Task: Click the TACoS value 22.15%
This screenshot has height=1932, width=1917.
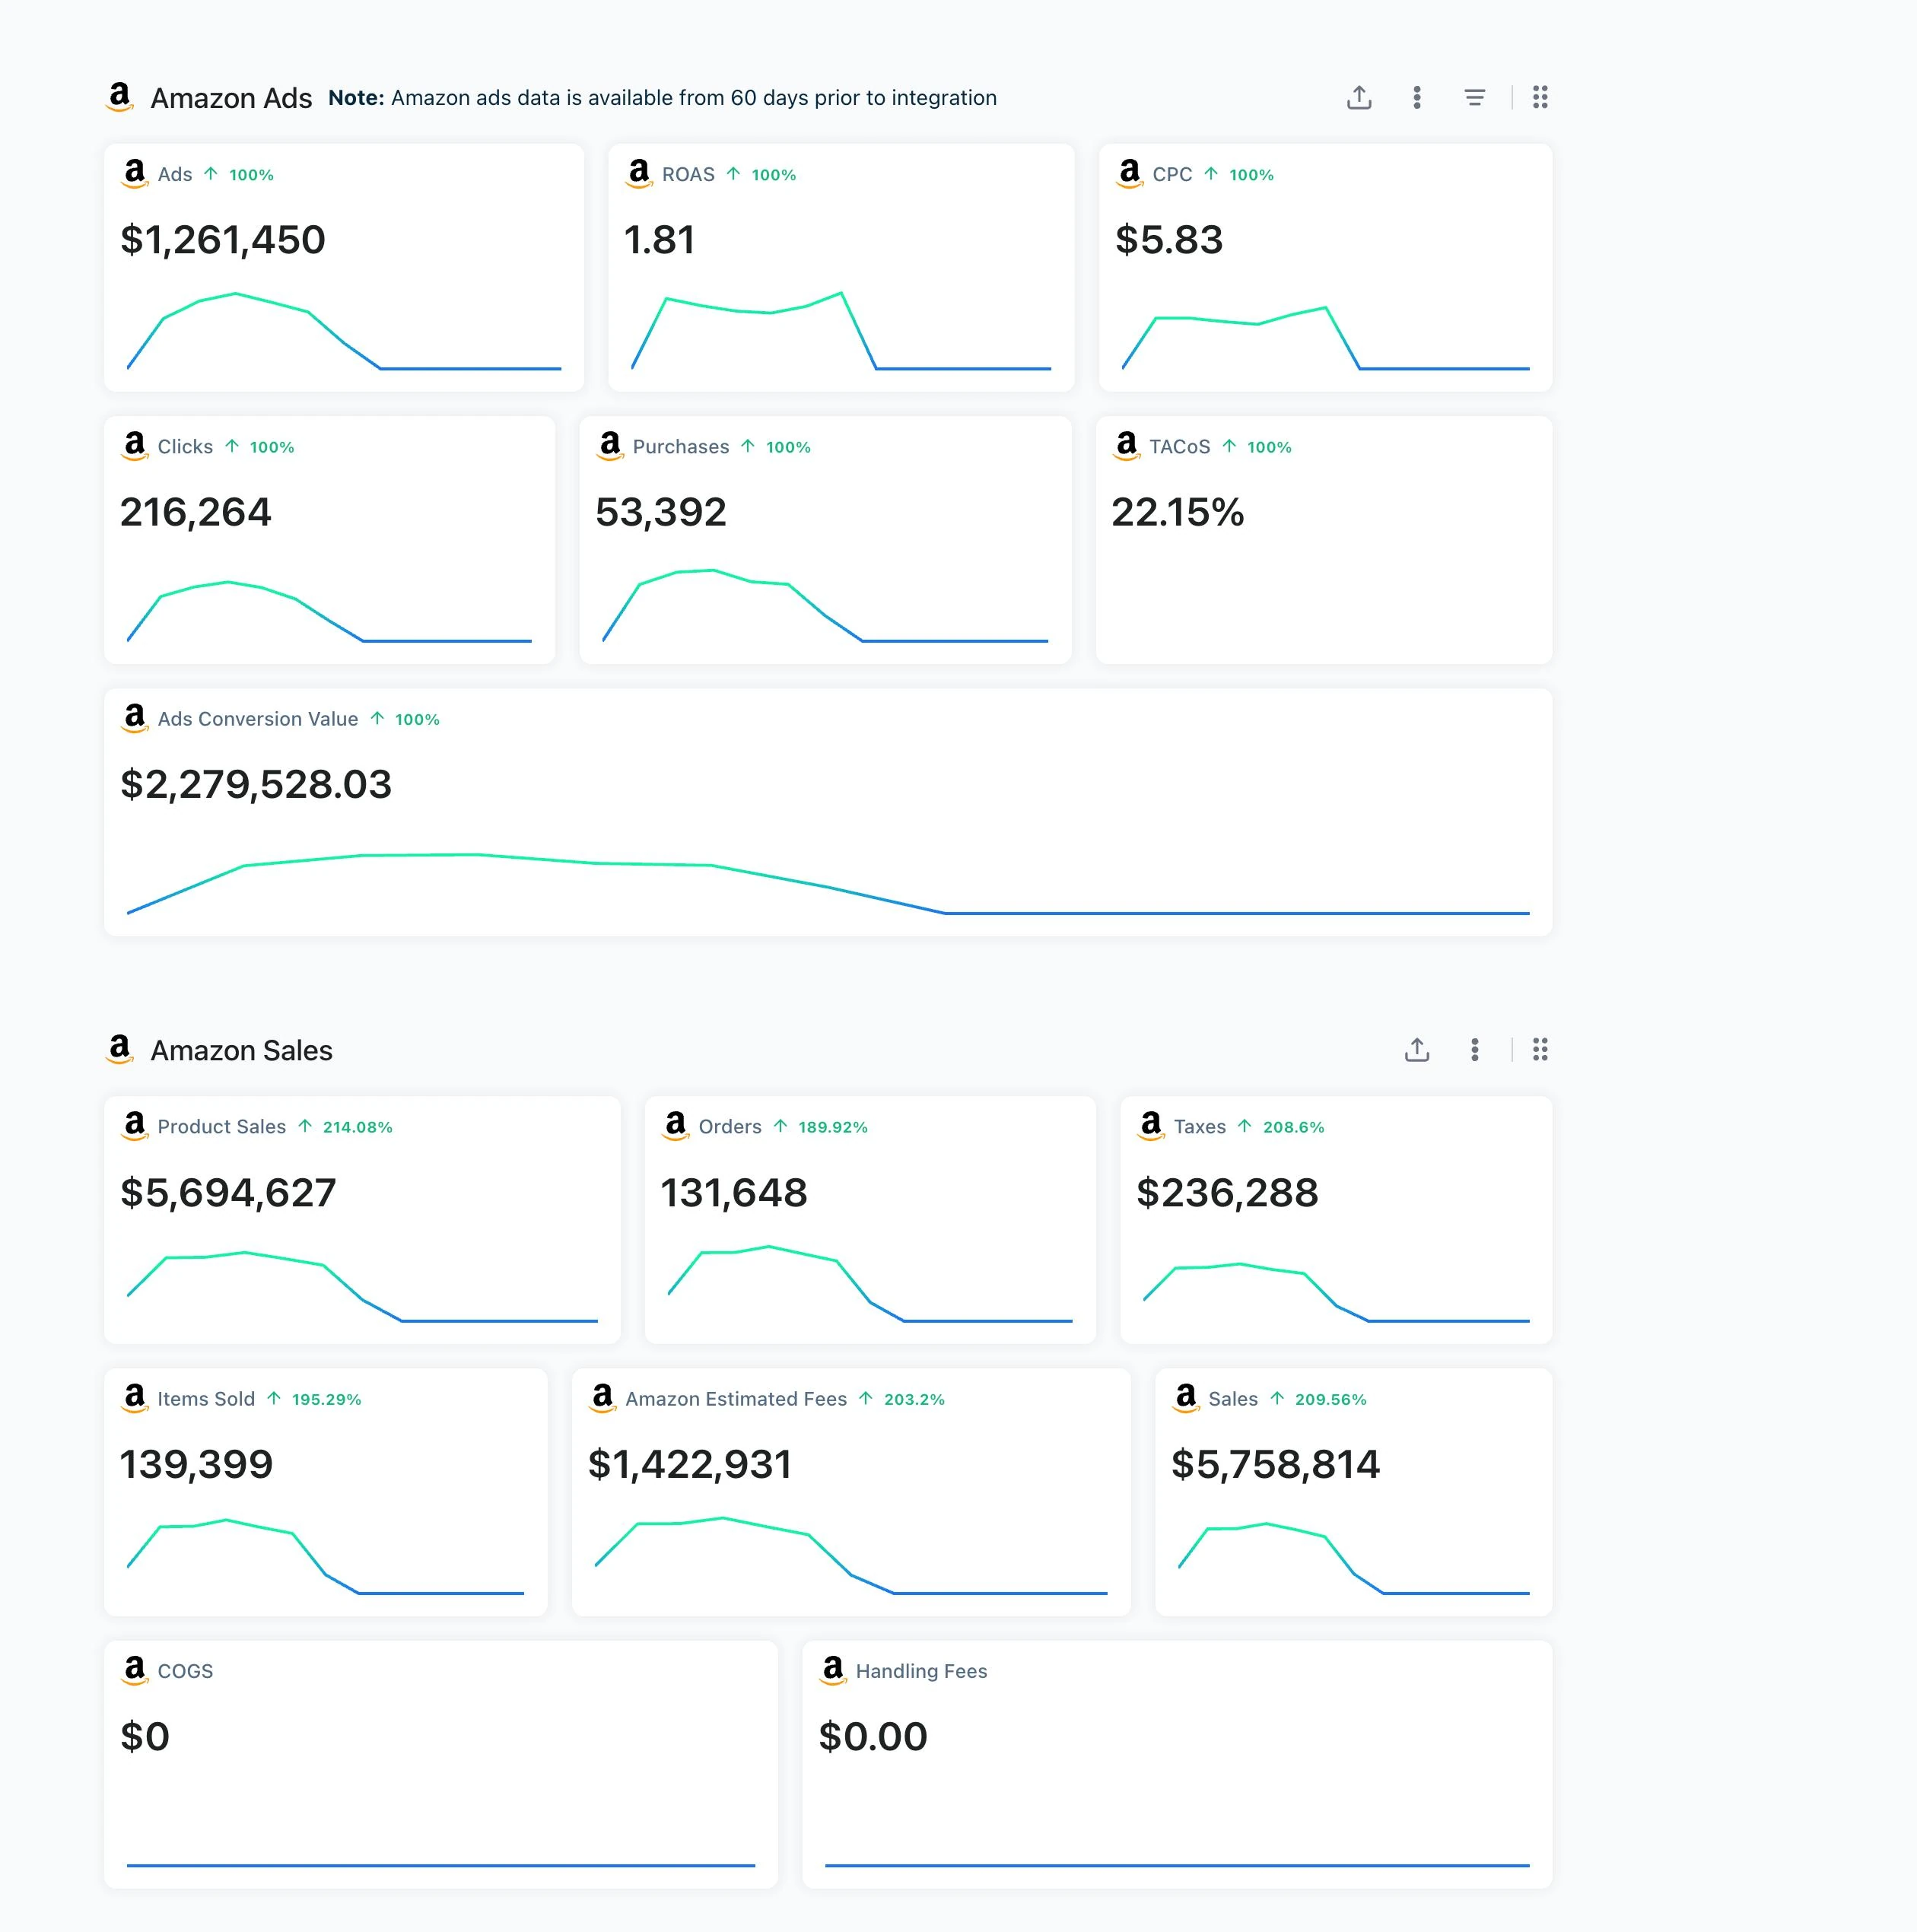Action: (1178, 512)
